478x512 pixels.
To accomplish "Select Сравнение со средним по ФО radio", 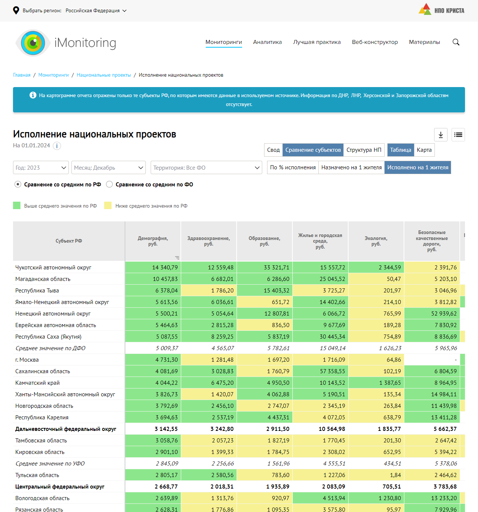I will click(109, 184).
